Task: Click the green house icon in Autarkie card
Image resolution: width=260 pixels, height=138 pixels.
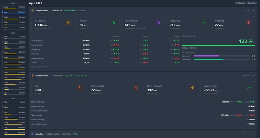Action: tap(113, 23)
